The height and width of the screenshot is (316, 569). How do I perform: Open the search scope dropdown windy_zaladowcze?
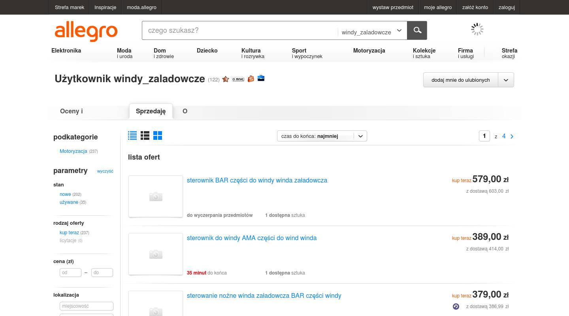(x=371, y=32)
